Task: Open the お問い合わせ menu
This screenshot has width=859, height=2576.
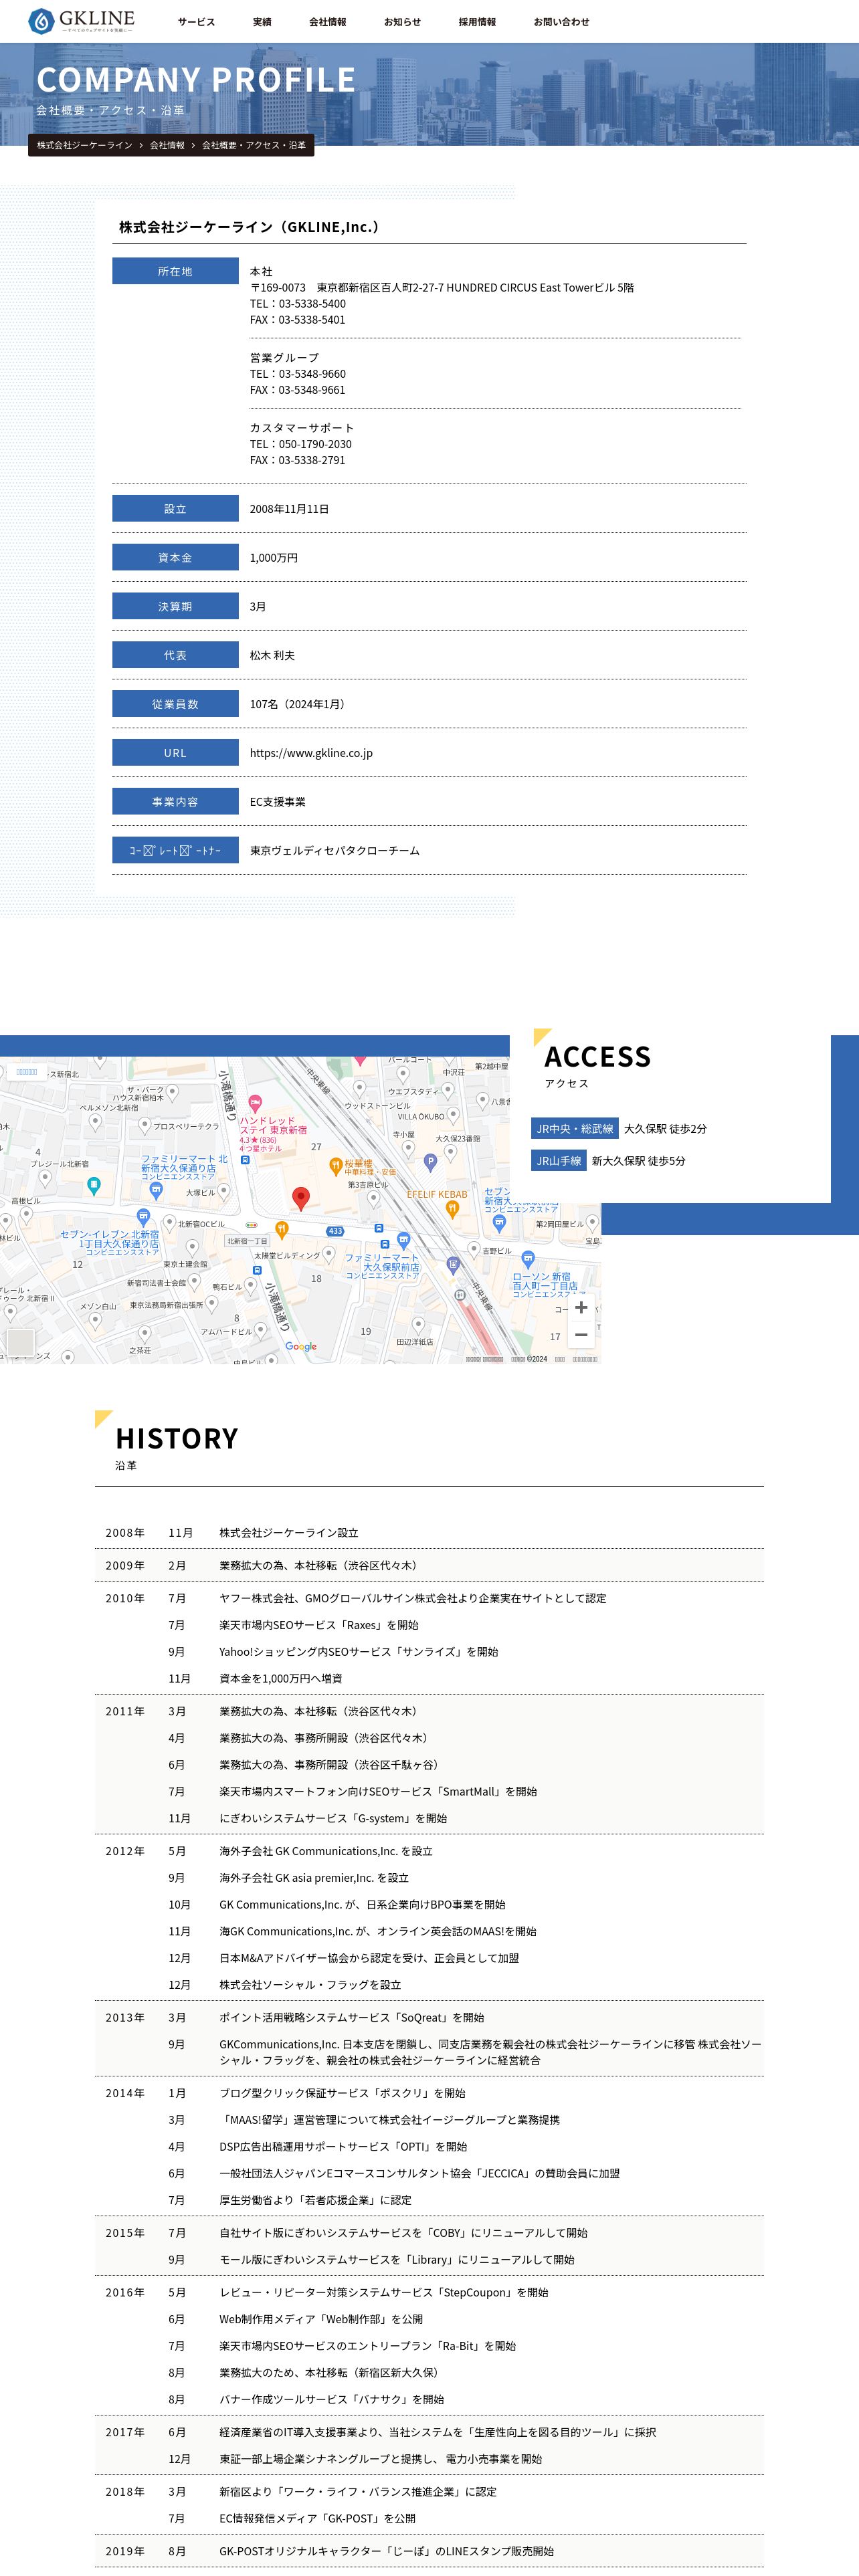Action: [561, 22]
